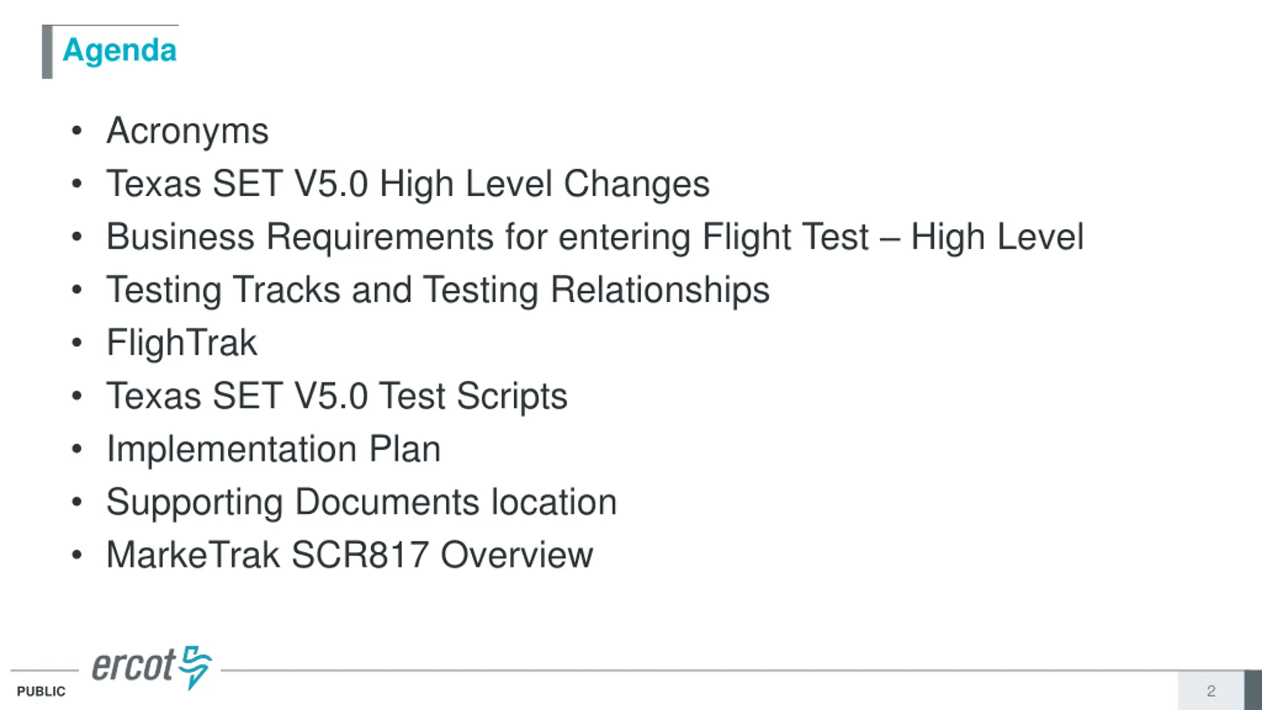
Task: Click slide number 2 in corner
Action: (x=1211, y=691)
